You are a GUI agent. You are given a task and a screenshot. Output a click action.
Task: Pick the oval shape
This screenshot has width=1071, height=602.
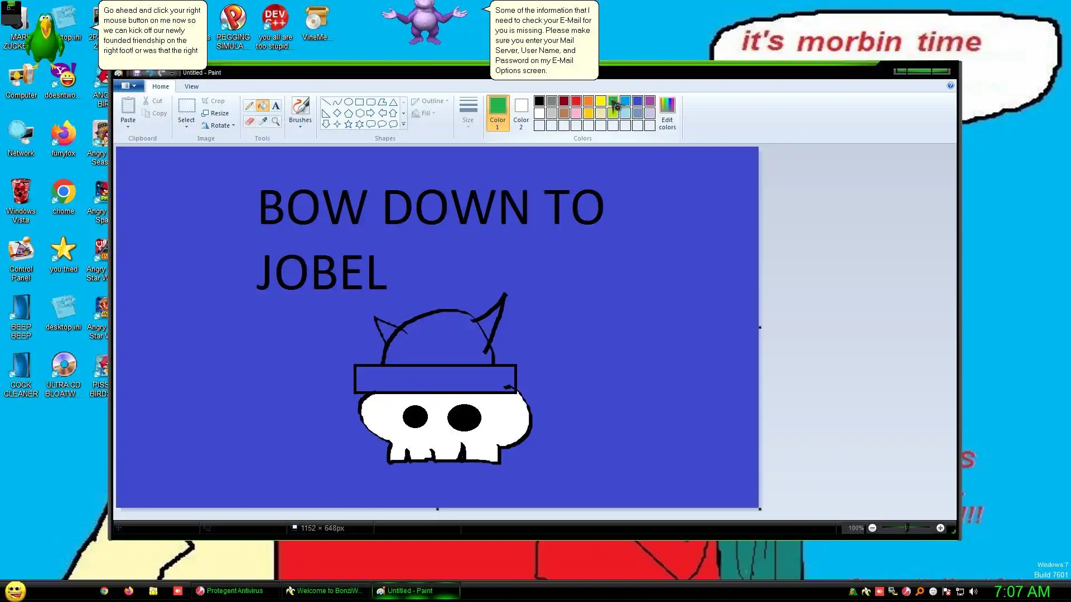click(x=349, y=102)
